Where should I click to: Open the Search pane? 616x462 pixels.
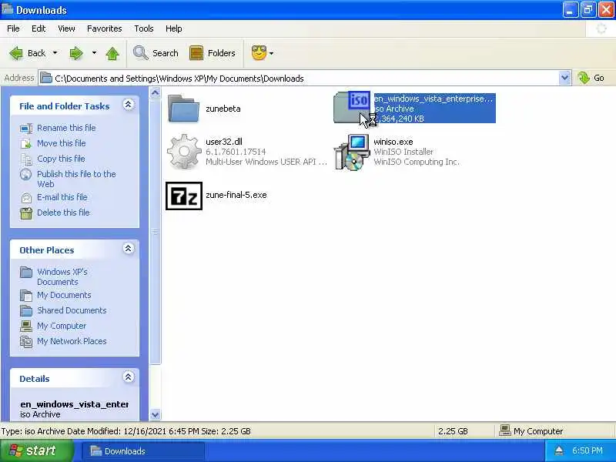(x=156, y=53)
